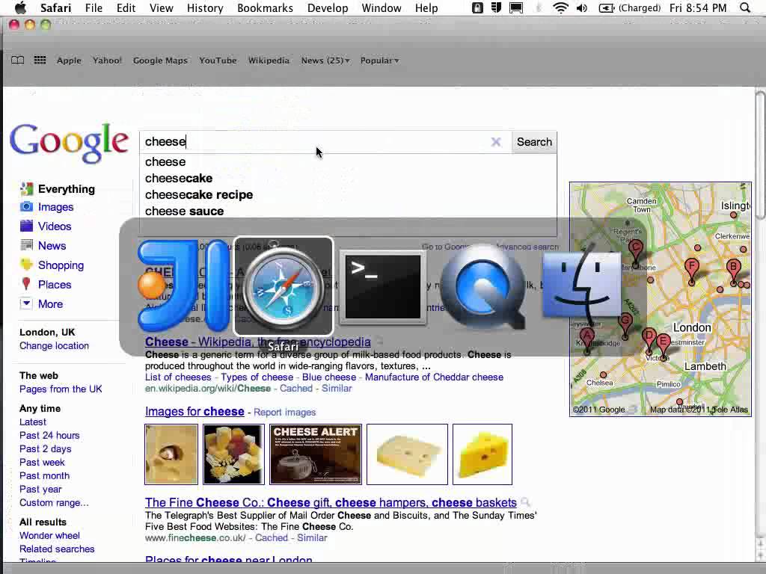
Task: Click the Google logo
Action: click(x=69, y=143)
